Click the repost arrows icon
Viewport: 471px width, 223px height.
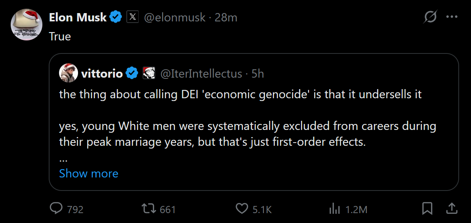[x=149, y=209]
